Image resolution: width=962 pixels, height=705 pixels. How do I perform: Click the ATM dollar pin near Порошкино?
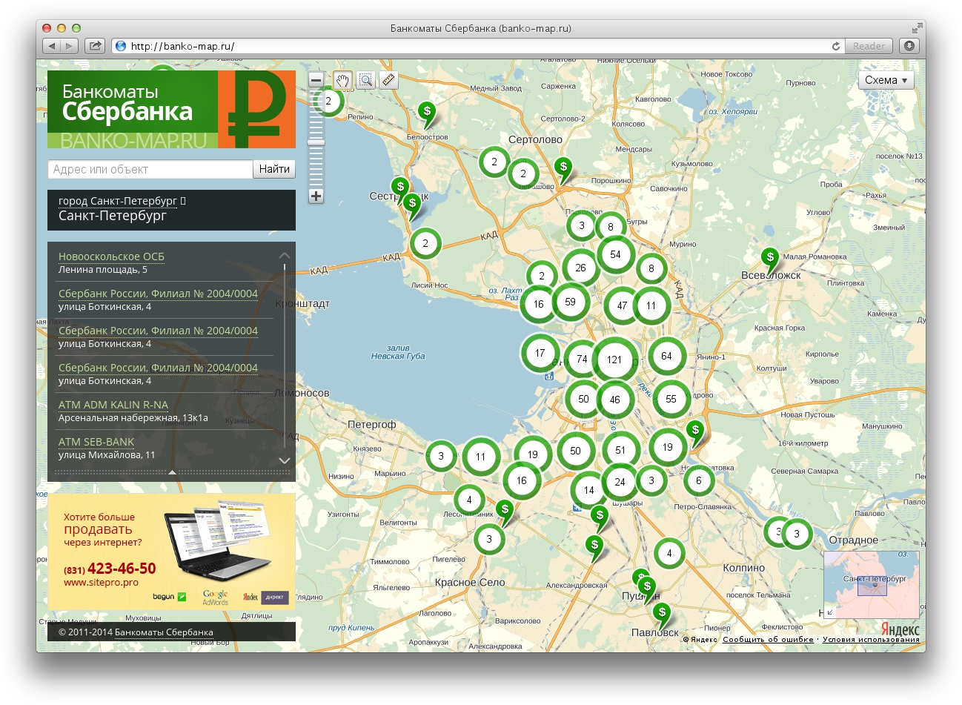tap(563, 170)
